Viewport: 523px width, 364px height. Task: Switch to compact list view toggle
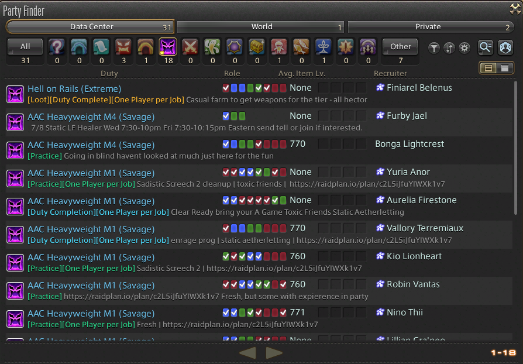505,68
